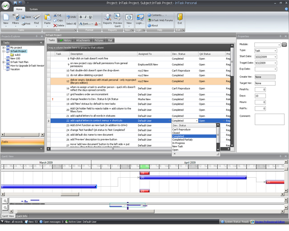Open help Contents

[157, 15]
